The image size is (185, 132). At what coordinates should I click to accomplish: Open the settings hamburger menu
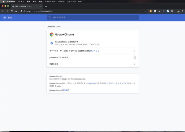(x=4, y=18)
